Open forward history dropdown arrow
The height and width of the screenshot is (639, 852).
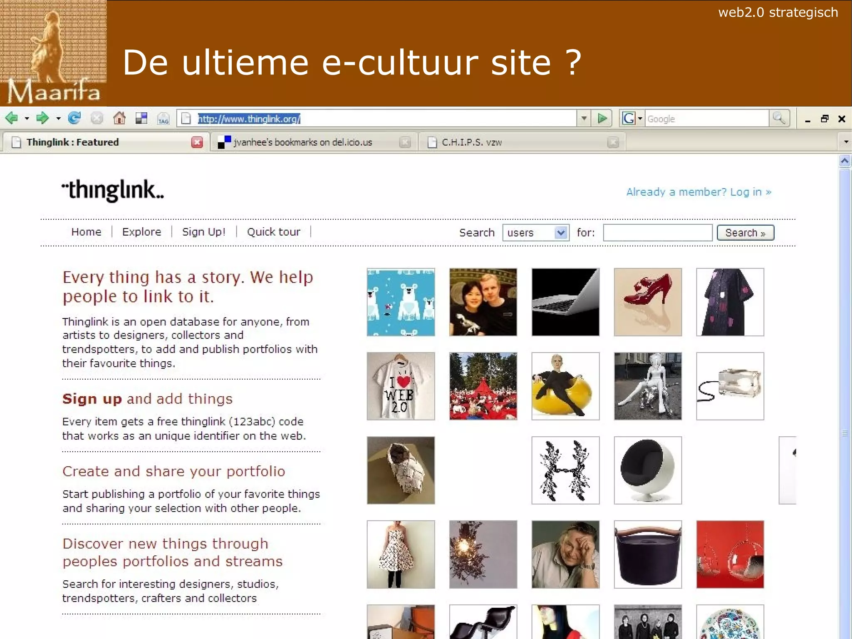pos(58,119)
